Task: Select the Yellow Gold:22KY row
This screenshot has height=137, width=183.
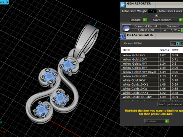Action: pyautogui.click(x=152, y=76)
